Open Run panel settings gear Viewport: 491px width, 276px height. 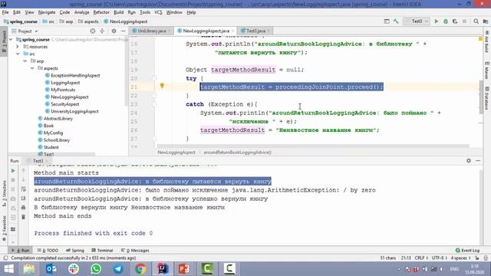pyautogui.click(x=469, y=160)
